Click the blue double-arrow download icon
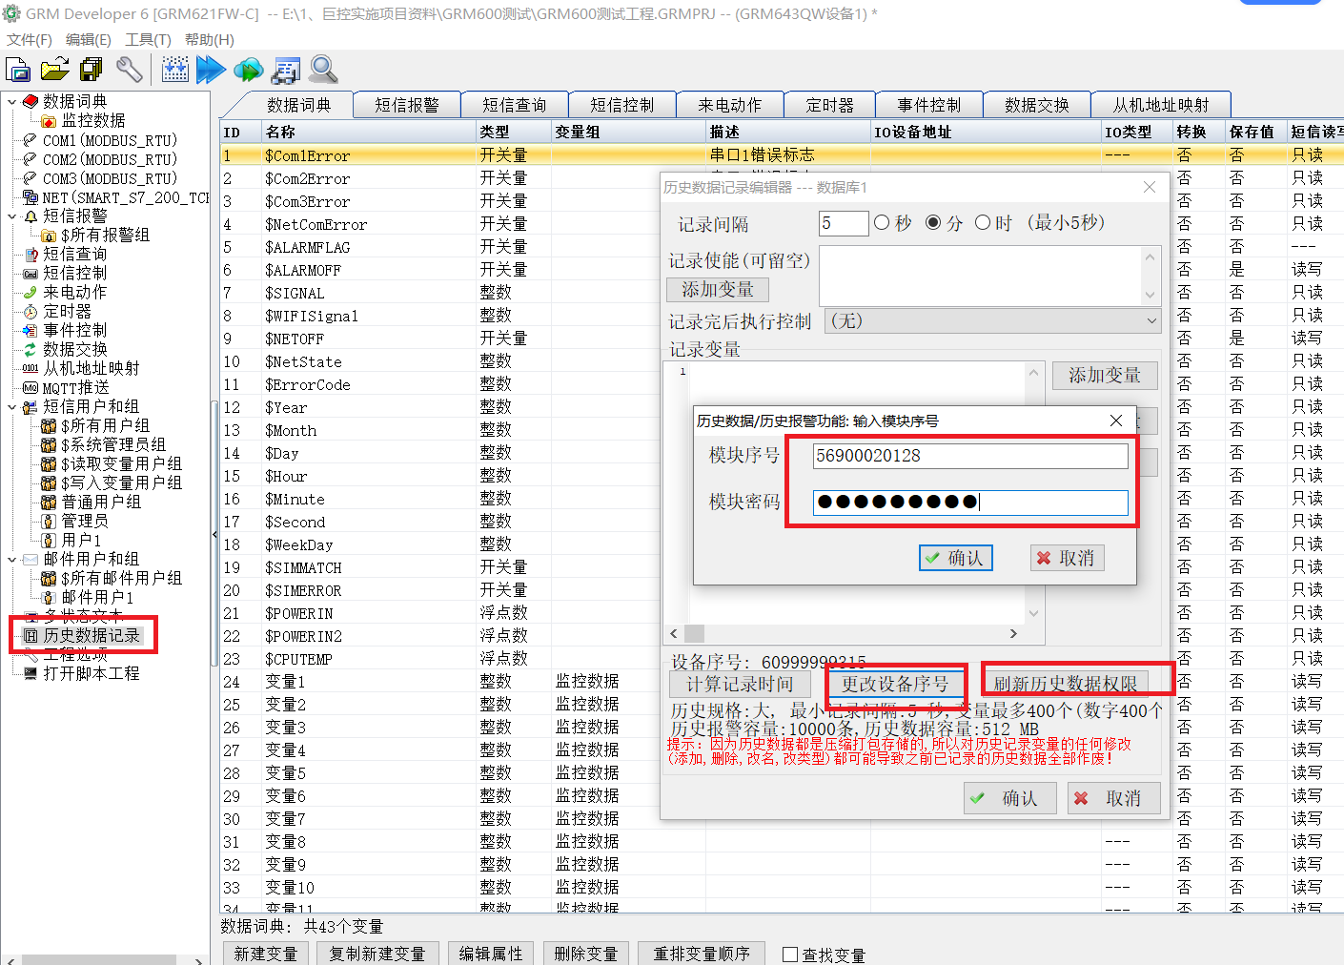Screen dimensions: 1344x965 point(211,70)
